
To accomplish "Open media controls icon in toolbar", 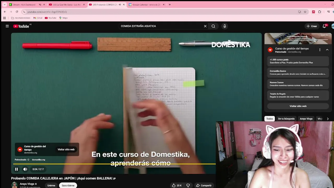I will (x=329, y=12).
